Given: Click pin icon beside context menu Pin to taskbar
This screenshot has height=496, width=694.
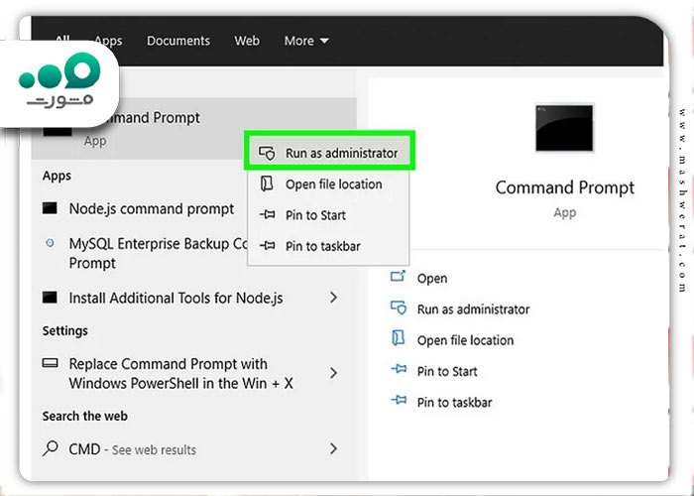Looking at the screenshot, I should (267, 245).
